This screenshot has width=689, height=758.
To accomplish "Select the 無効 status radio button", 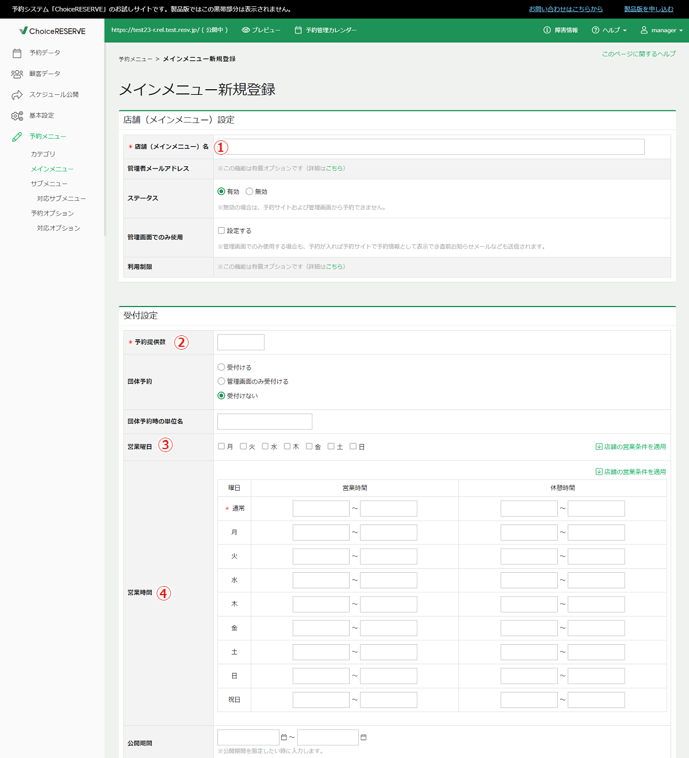I will click(x=249, y=192).
